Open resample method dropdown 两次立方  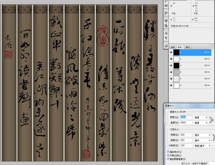pyautogui.click(x=198, y=163)
